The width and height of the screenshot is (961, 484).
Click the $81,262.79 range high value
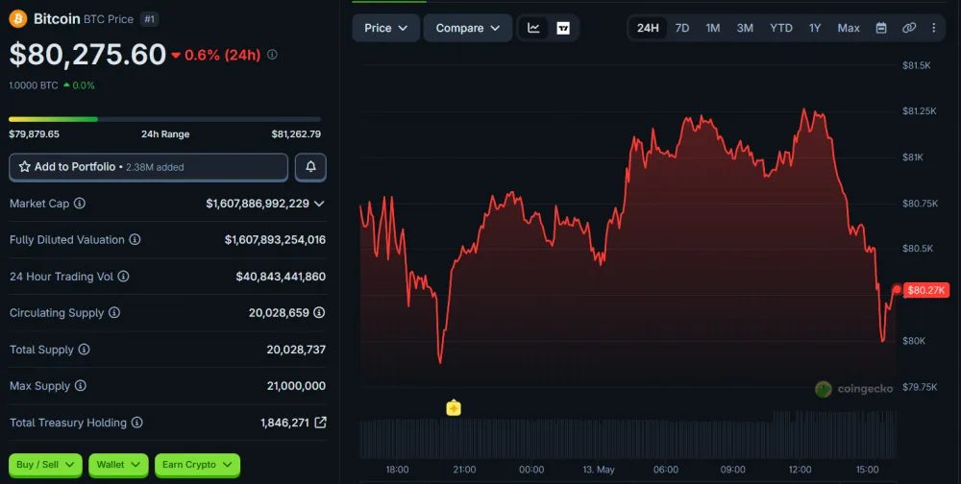[296, 134]
